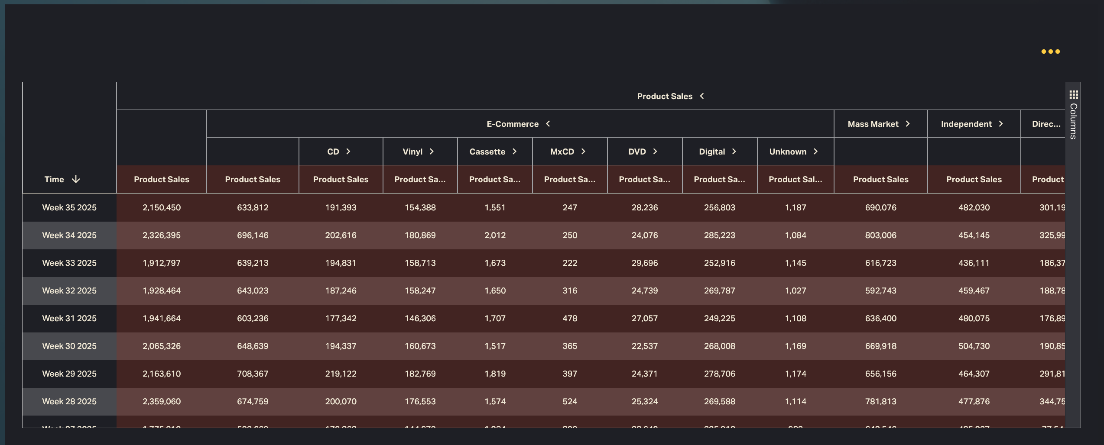The image size is (1104, 445).
Task: Select the Week 35 2025 row label
Action: [x=69, y=207]
